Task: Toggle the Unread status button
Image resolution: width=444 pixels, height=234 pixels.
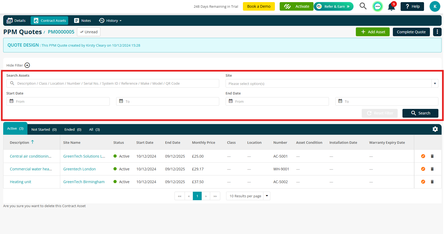Action: (x=89, y=32)
